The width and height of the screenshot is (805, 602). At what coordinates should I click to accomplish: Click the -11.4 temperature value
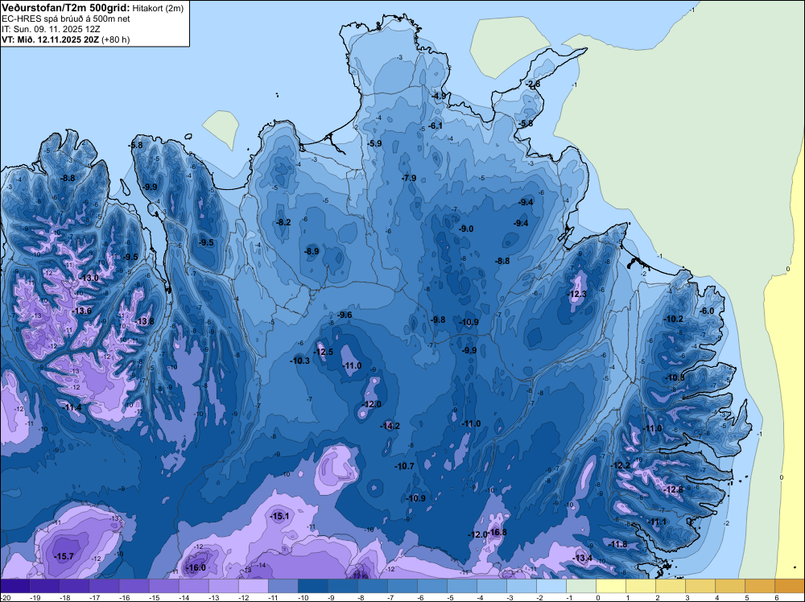pyautogui.click(x=72, y=407)
